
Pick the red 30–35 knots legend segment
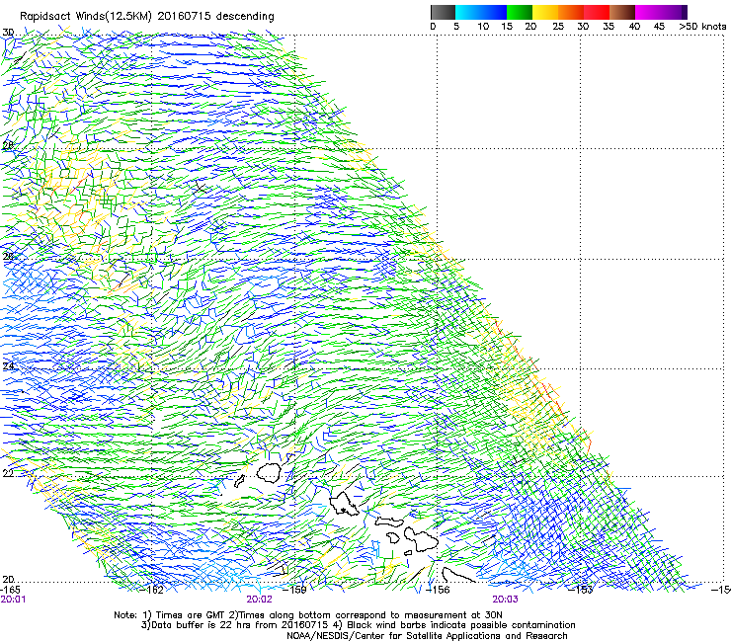coord(597,12)
